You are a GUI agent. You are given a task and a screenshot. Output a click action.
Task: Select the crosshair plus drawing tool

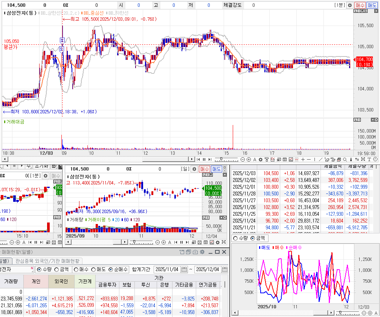(x=303, y=159)
